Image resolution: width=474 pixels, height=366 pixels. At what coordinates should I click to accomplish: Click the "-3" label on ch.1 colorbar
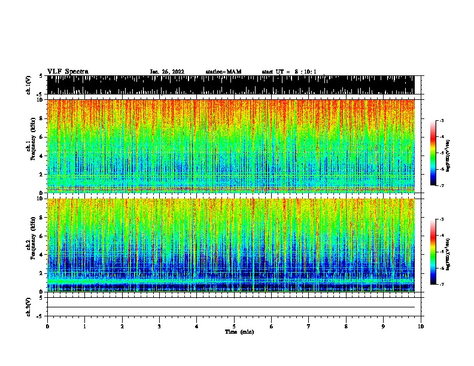coord(441,120)
